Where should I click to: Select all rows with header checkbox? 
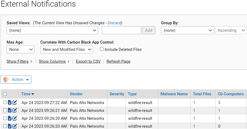[5, 94]
